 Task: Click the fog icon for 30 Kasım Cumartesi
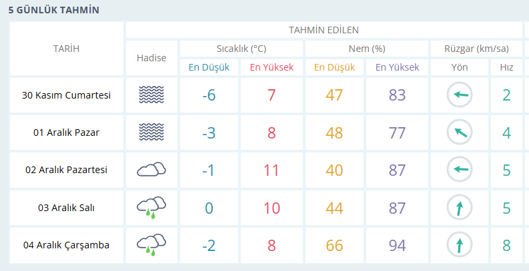coord(151,95)
